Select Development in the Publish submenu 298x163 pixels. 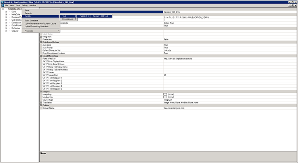point(68,19)
